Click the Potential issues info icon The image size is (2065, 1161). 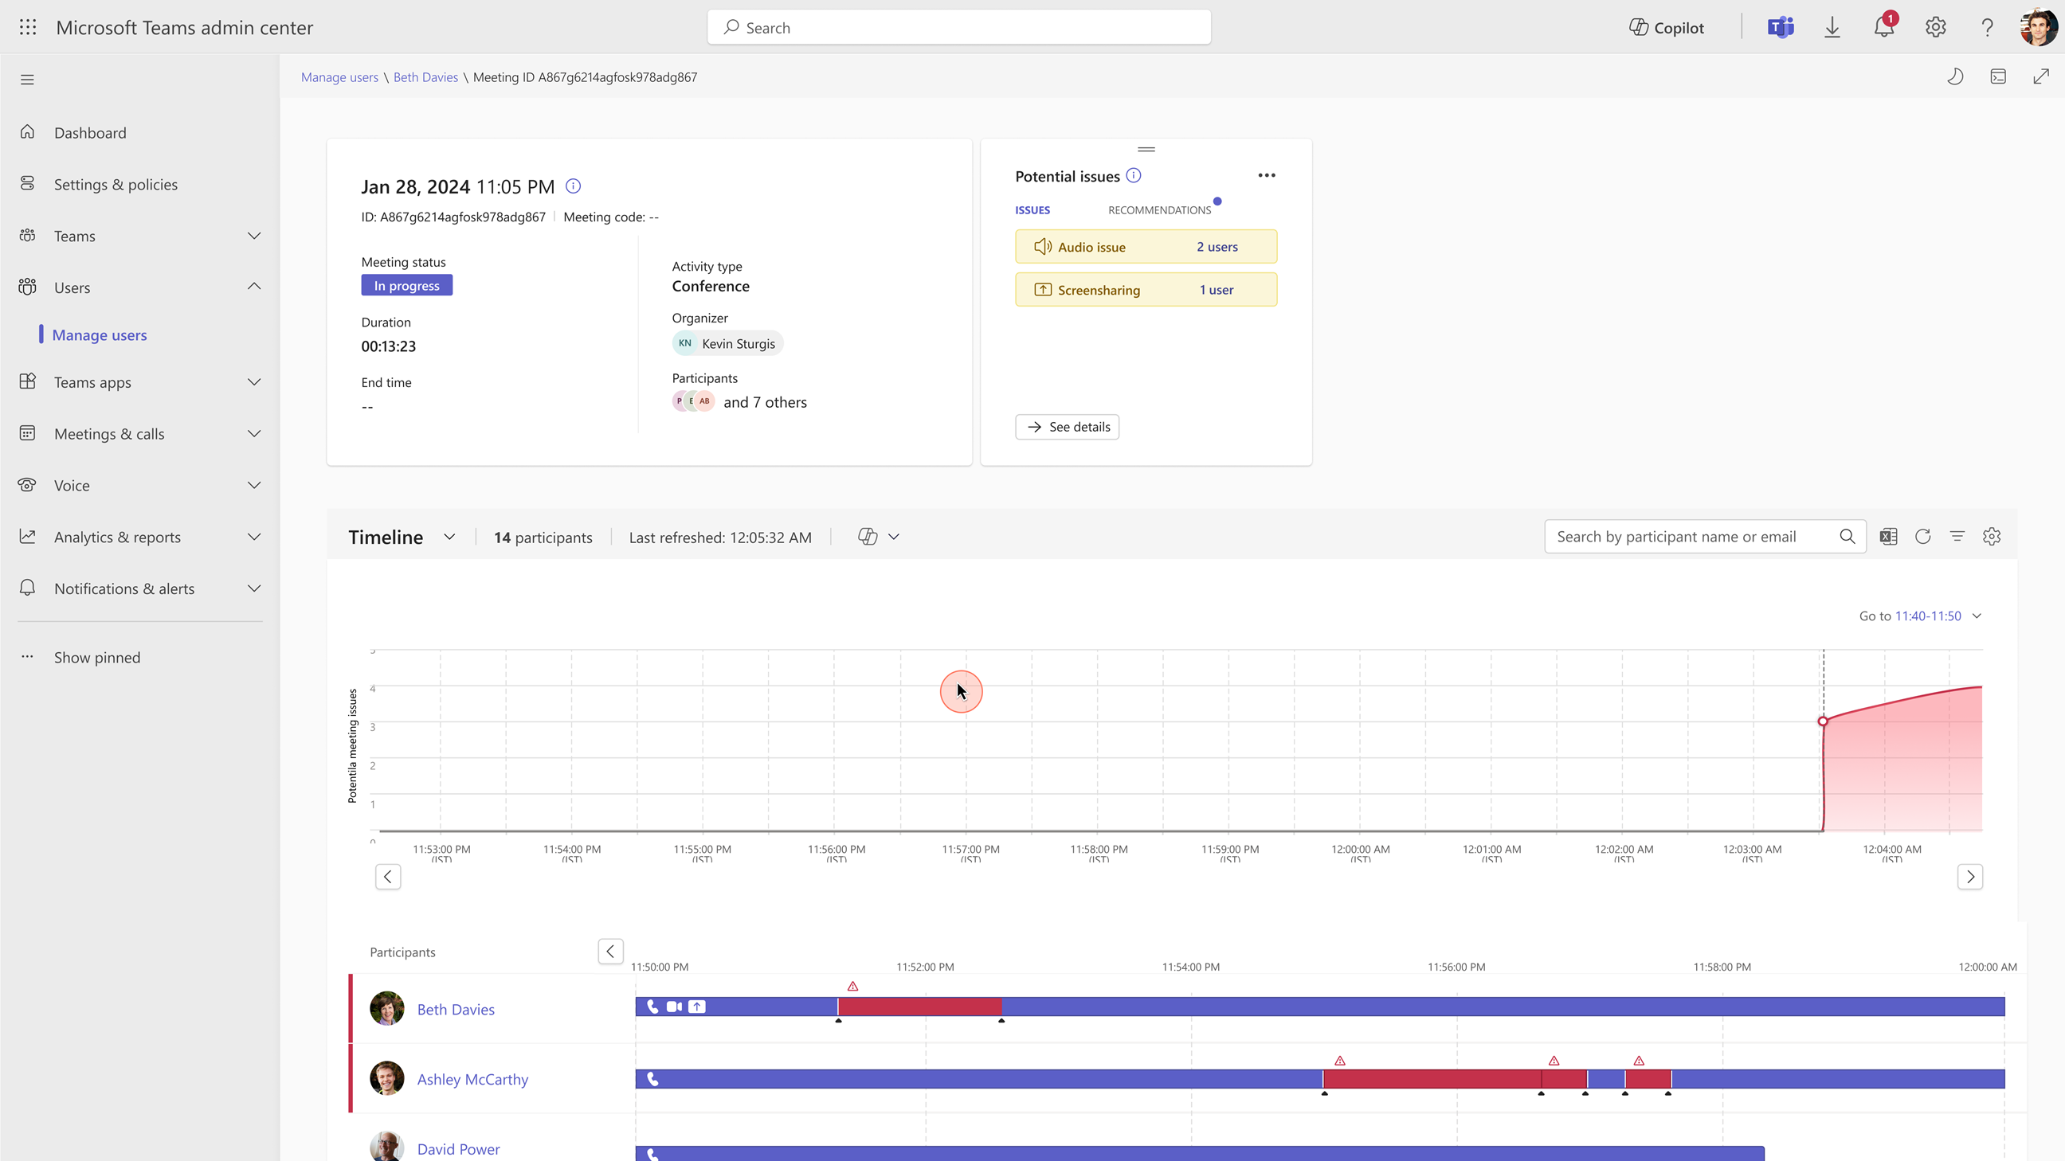(x=1134, y=175)
